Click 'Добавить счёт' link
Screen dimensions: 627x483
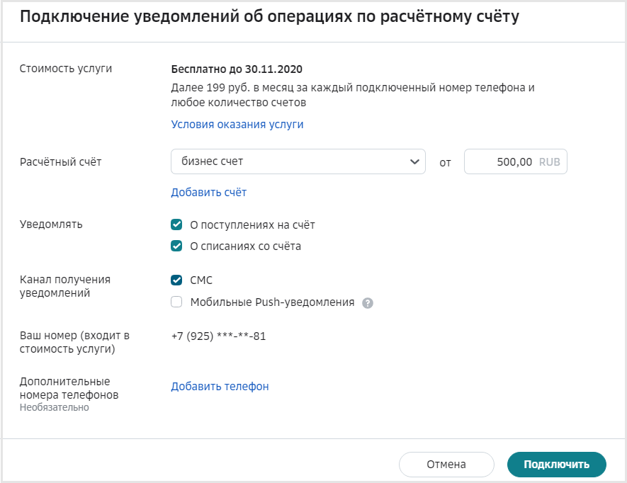click(209, 193)
